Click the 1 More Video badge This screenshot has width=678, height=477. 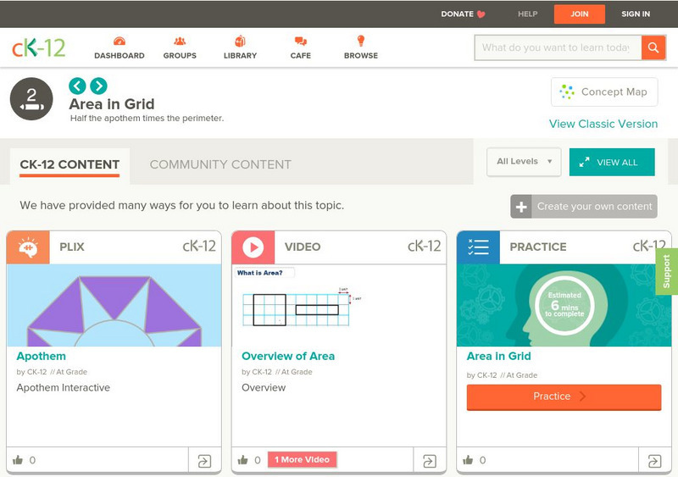coord(303,460)
